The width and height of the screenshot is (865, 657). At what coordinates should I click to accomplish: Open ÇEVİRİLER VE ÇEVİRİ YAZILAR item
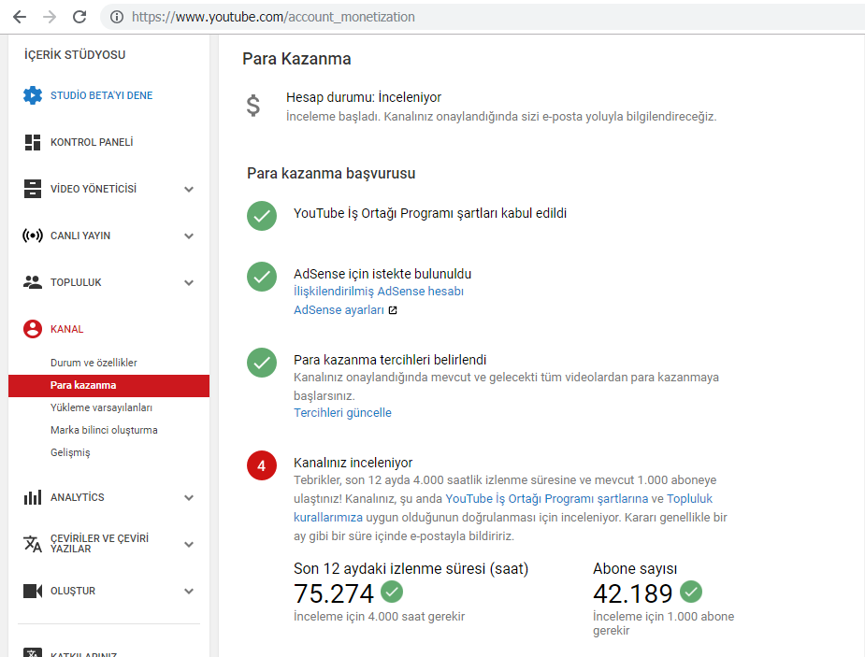99,544
